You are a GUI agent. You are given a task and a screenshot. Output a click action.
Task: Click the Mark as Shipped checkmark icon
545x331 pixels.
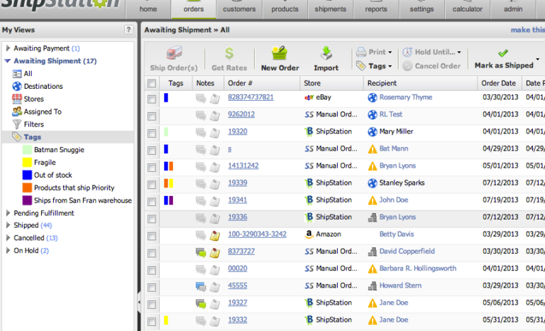coord(503,53)
